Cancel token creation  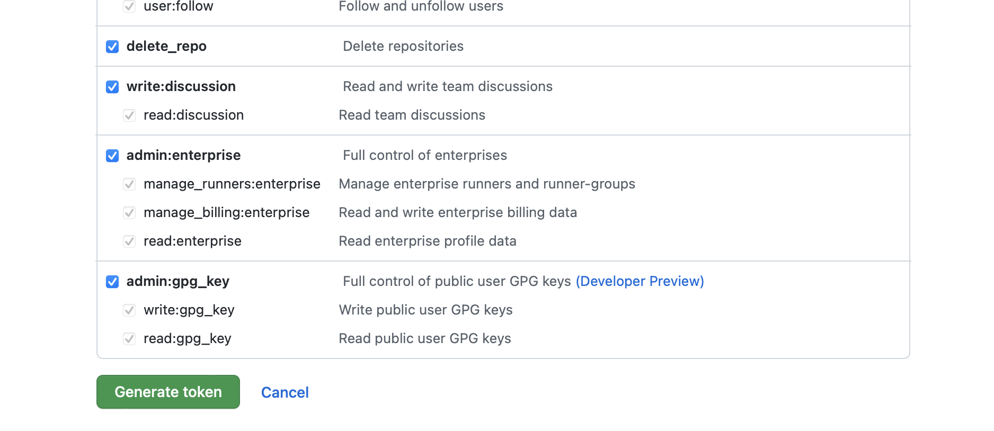[x=285, y=392]
